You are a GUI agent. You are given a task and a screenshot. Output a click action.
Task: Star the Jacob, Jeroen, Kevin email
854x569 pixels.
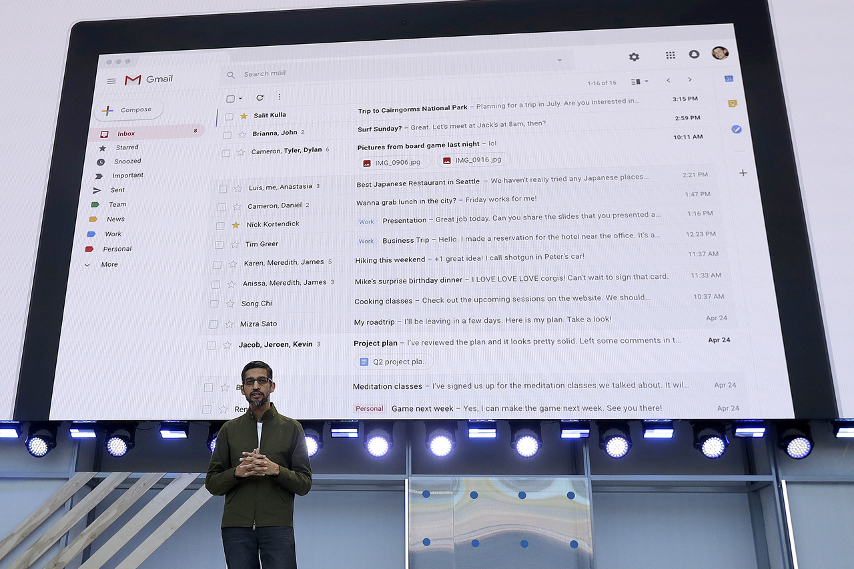click(227, 345)
